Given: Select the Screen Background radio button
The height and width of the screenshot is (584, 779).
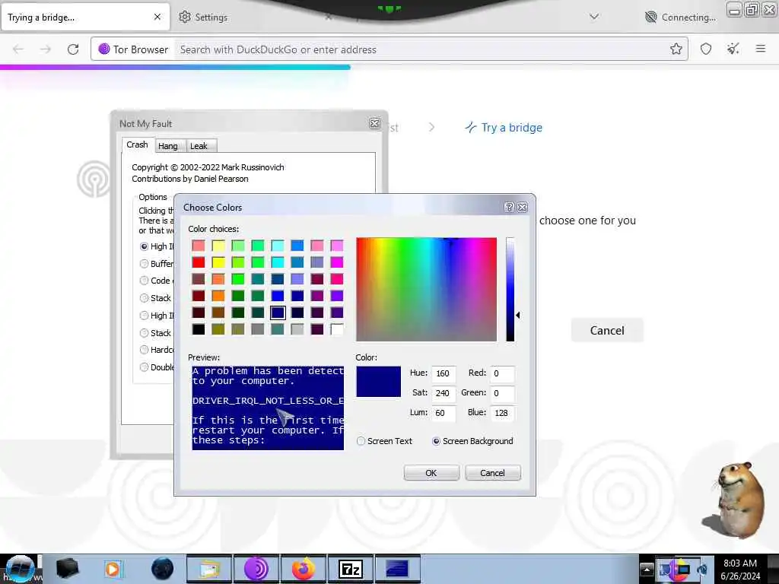Looking at the screenshot, I should tap(436, 441).
